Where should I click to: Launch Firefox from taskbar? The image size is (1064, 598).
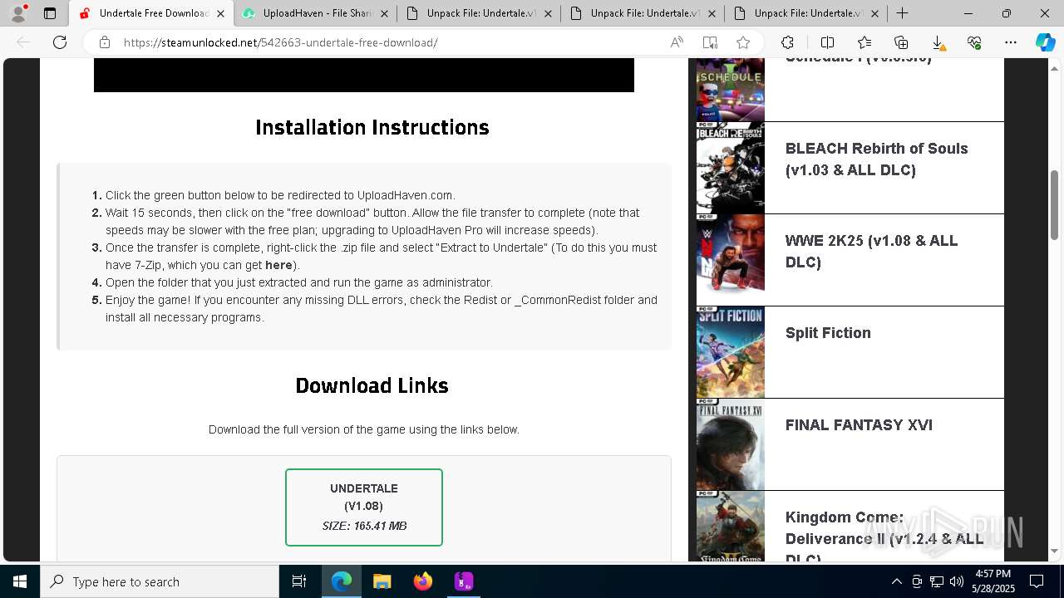tap(422, 581)
